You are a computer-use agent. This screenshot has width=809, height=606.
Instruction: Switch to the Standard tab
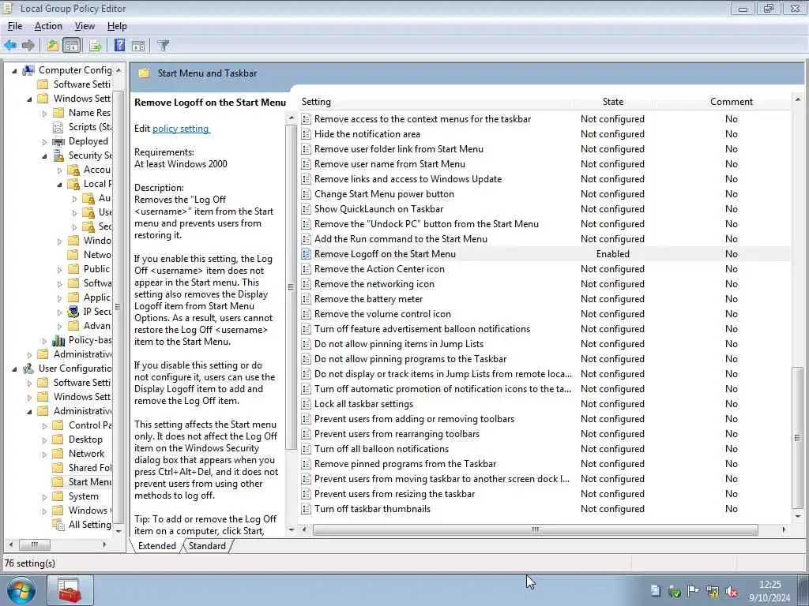pos(208,546)
